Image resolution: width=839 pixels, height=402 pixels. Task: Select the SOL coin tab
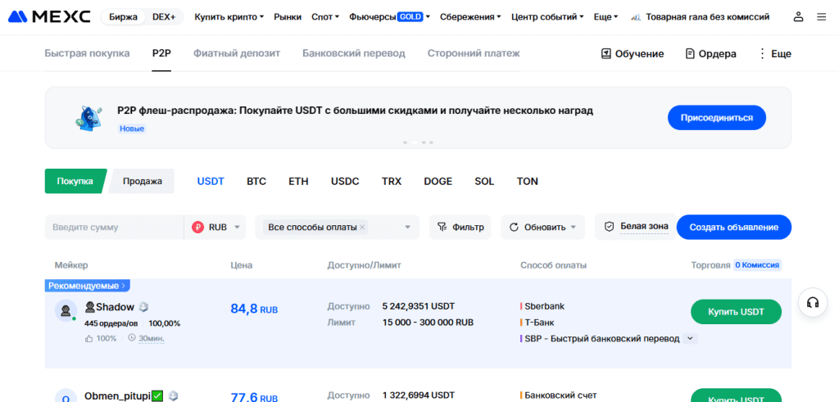coord(485,181)
